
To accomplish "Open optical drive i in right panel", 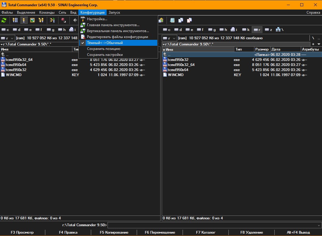I will [234, 29].
